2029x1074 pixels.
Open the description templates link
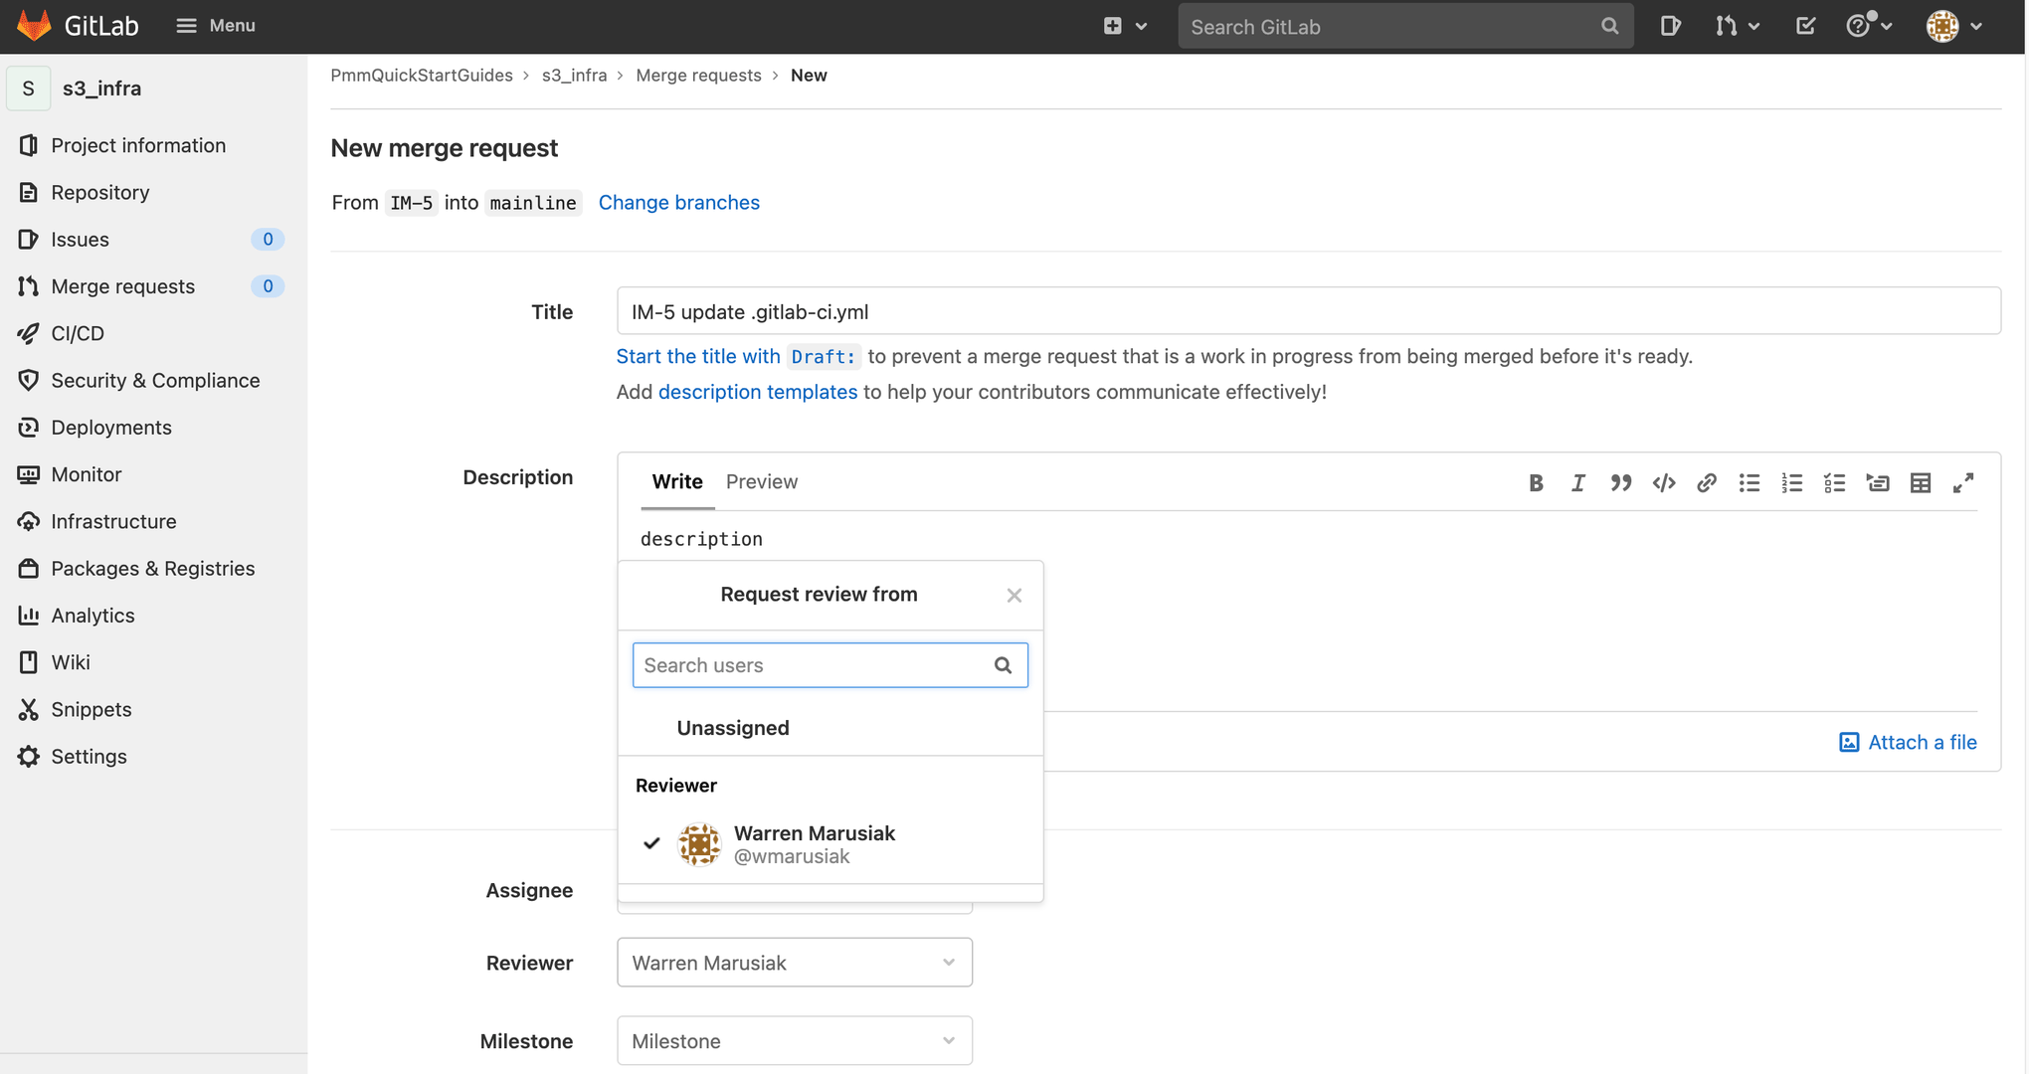pos(757,391)
